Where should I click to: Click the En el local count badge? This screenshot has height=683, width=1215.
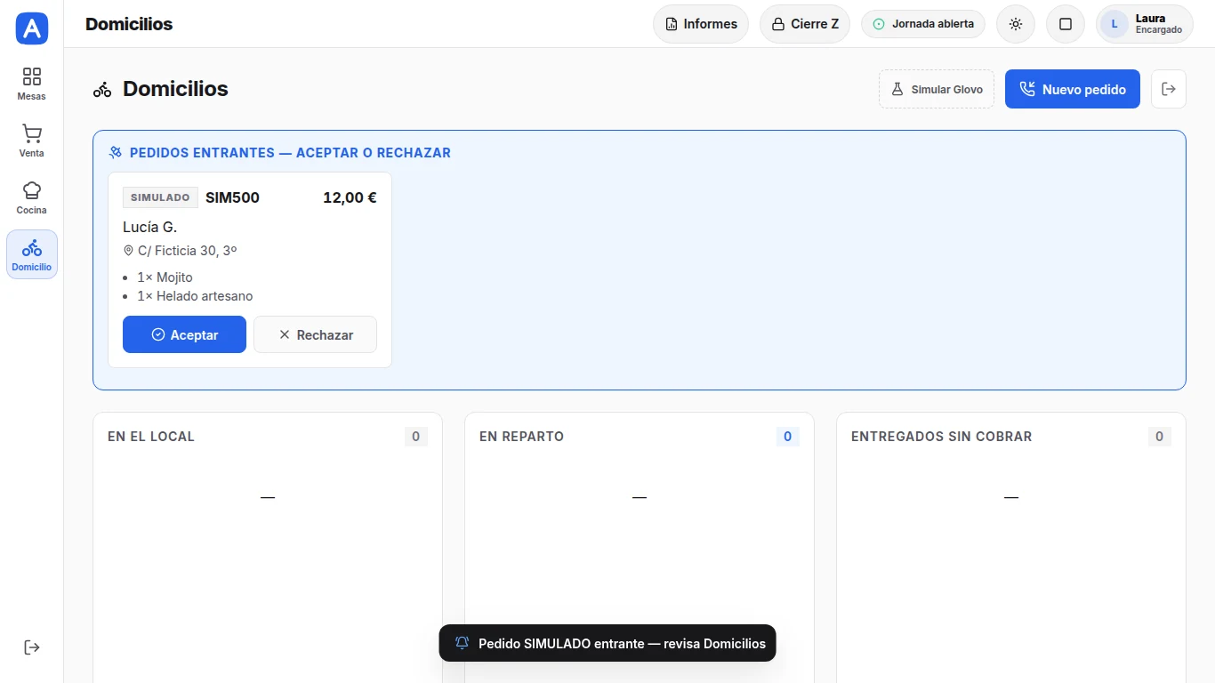415,437
